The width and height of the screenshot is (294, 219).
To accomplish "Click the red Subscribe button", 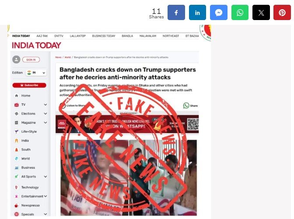I will coord(29,85).
